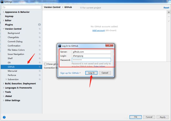This screenshot has width=171, height=121.
Task: Click the project-level icon next to Confirmation
Action: (x=40, y=46)
